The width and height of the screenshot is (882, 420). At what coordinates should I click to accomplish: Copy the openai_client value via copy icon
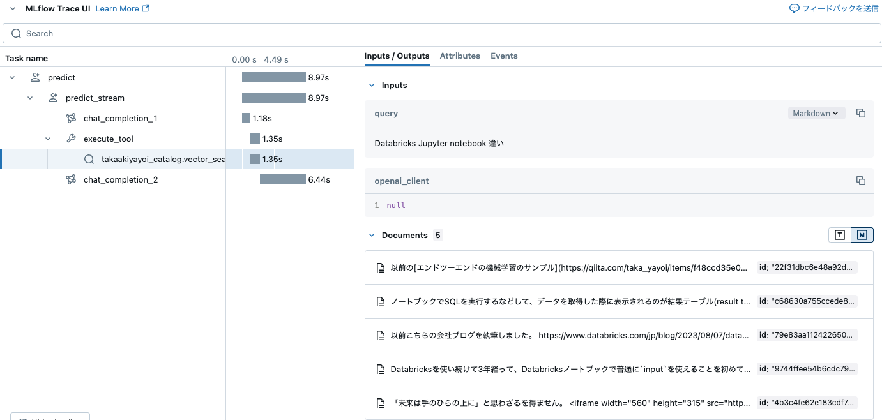click(861, 181)
